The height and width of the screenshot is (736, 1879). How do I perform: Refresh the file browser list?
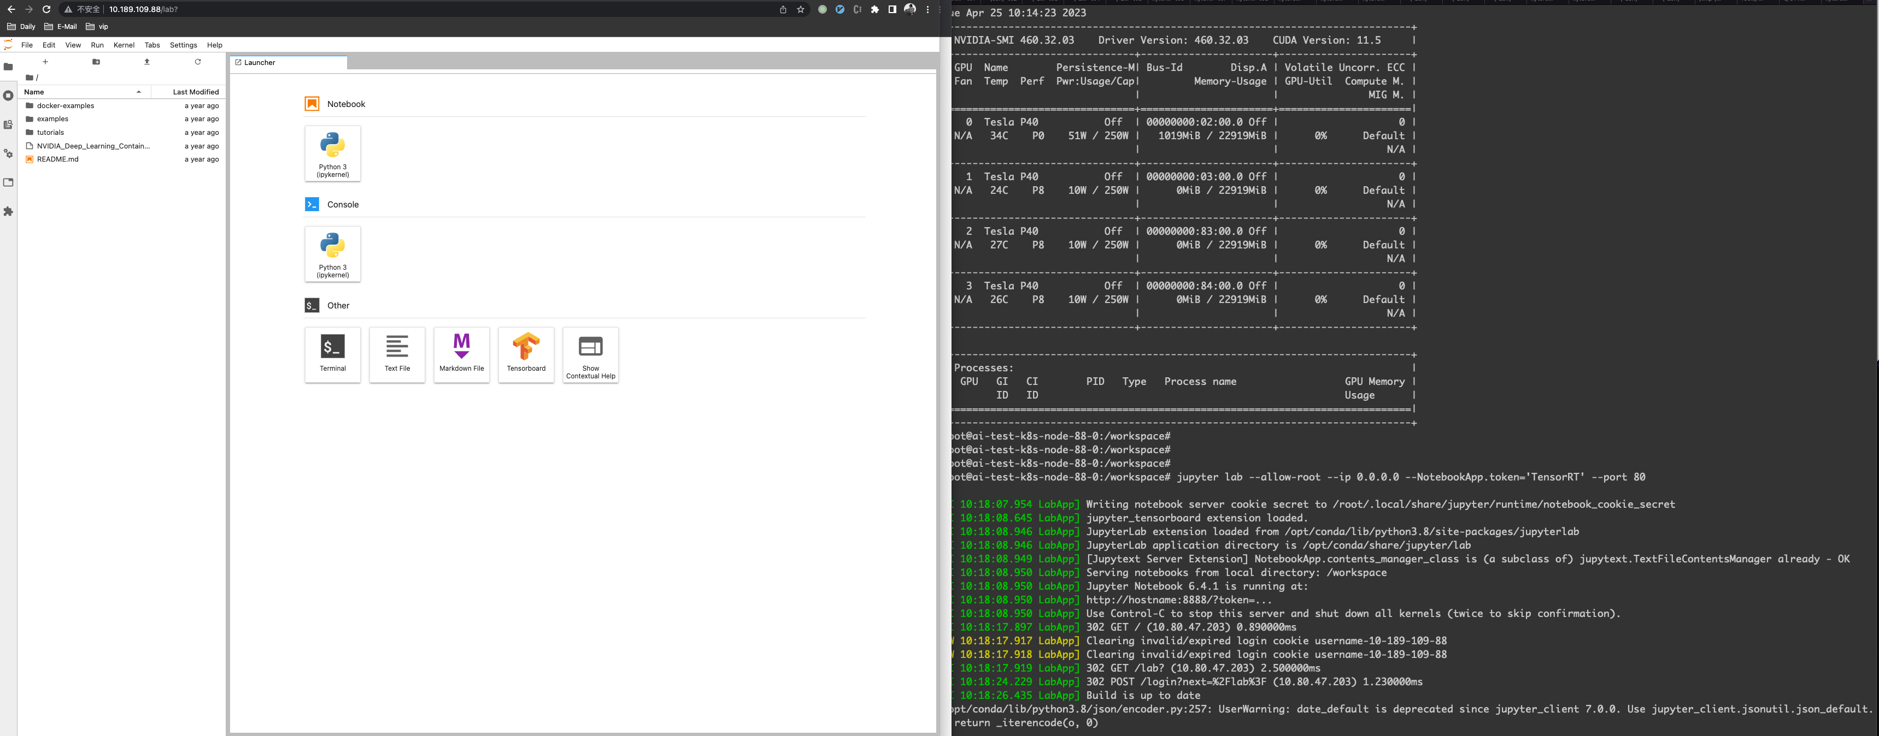(x=198, y=62)
